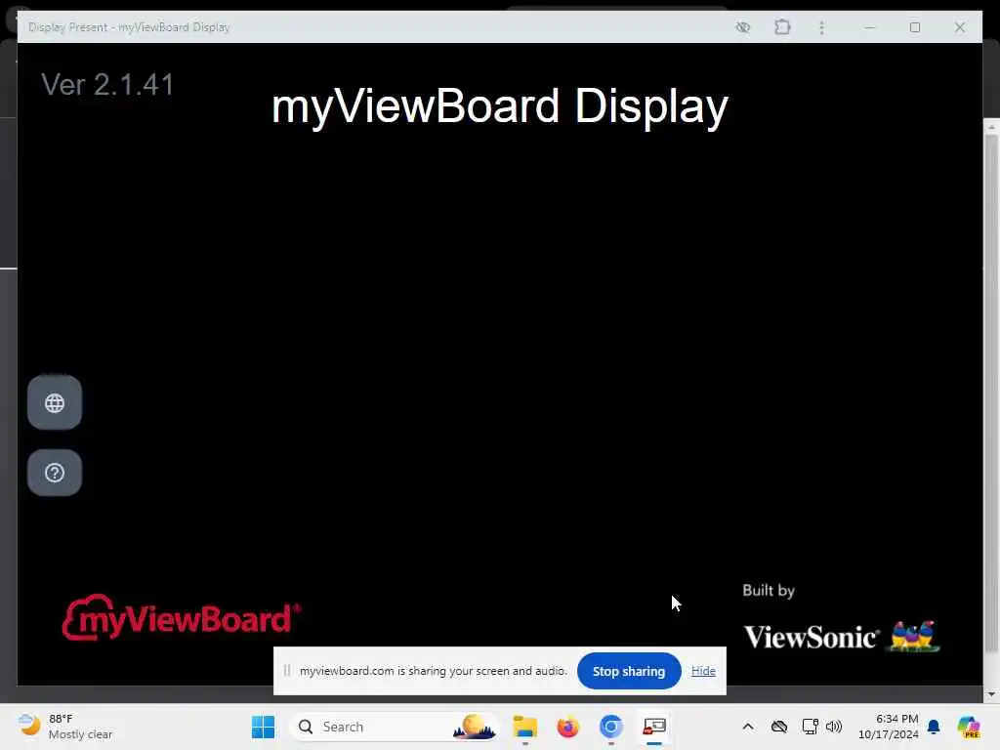The image size is (1000, 750).
Task: Hide the screen sharing notification bar
Action: coord(703,671)
